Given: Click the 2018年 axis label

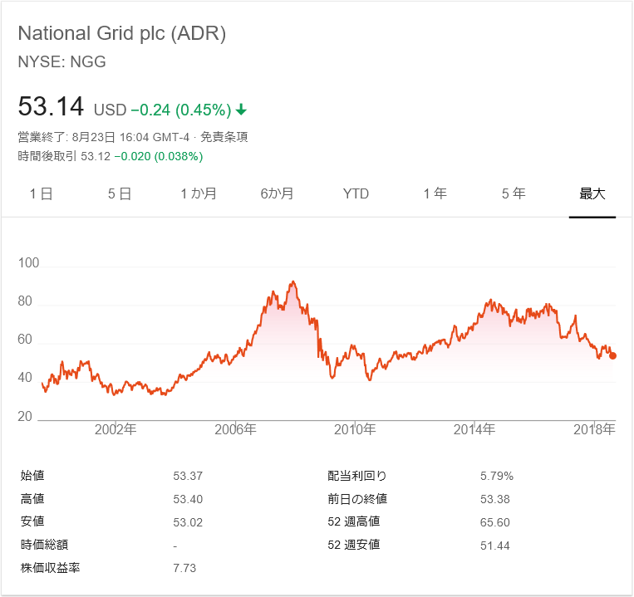Looking at the screenshot, I should click(594, 429).
